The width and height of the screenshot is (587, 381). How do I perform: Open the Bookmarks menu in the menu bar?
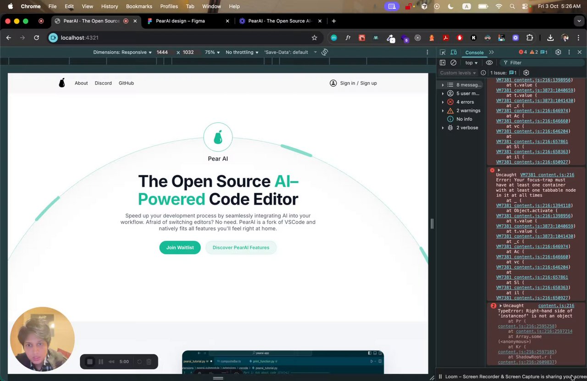(139, 6)
